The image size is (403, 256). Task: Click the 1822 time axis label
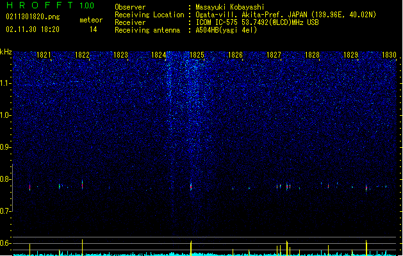(x=82, y=55)
